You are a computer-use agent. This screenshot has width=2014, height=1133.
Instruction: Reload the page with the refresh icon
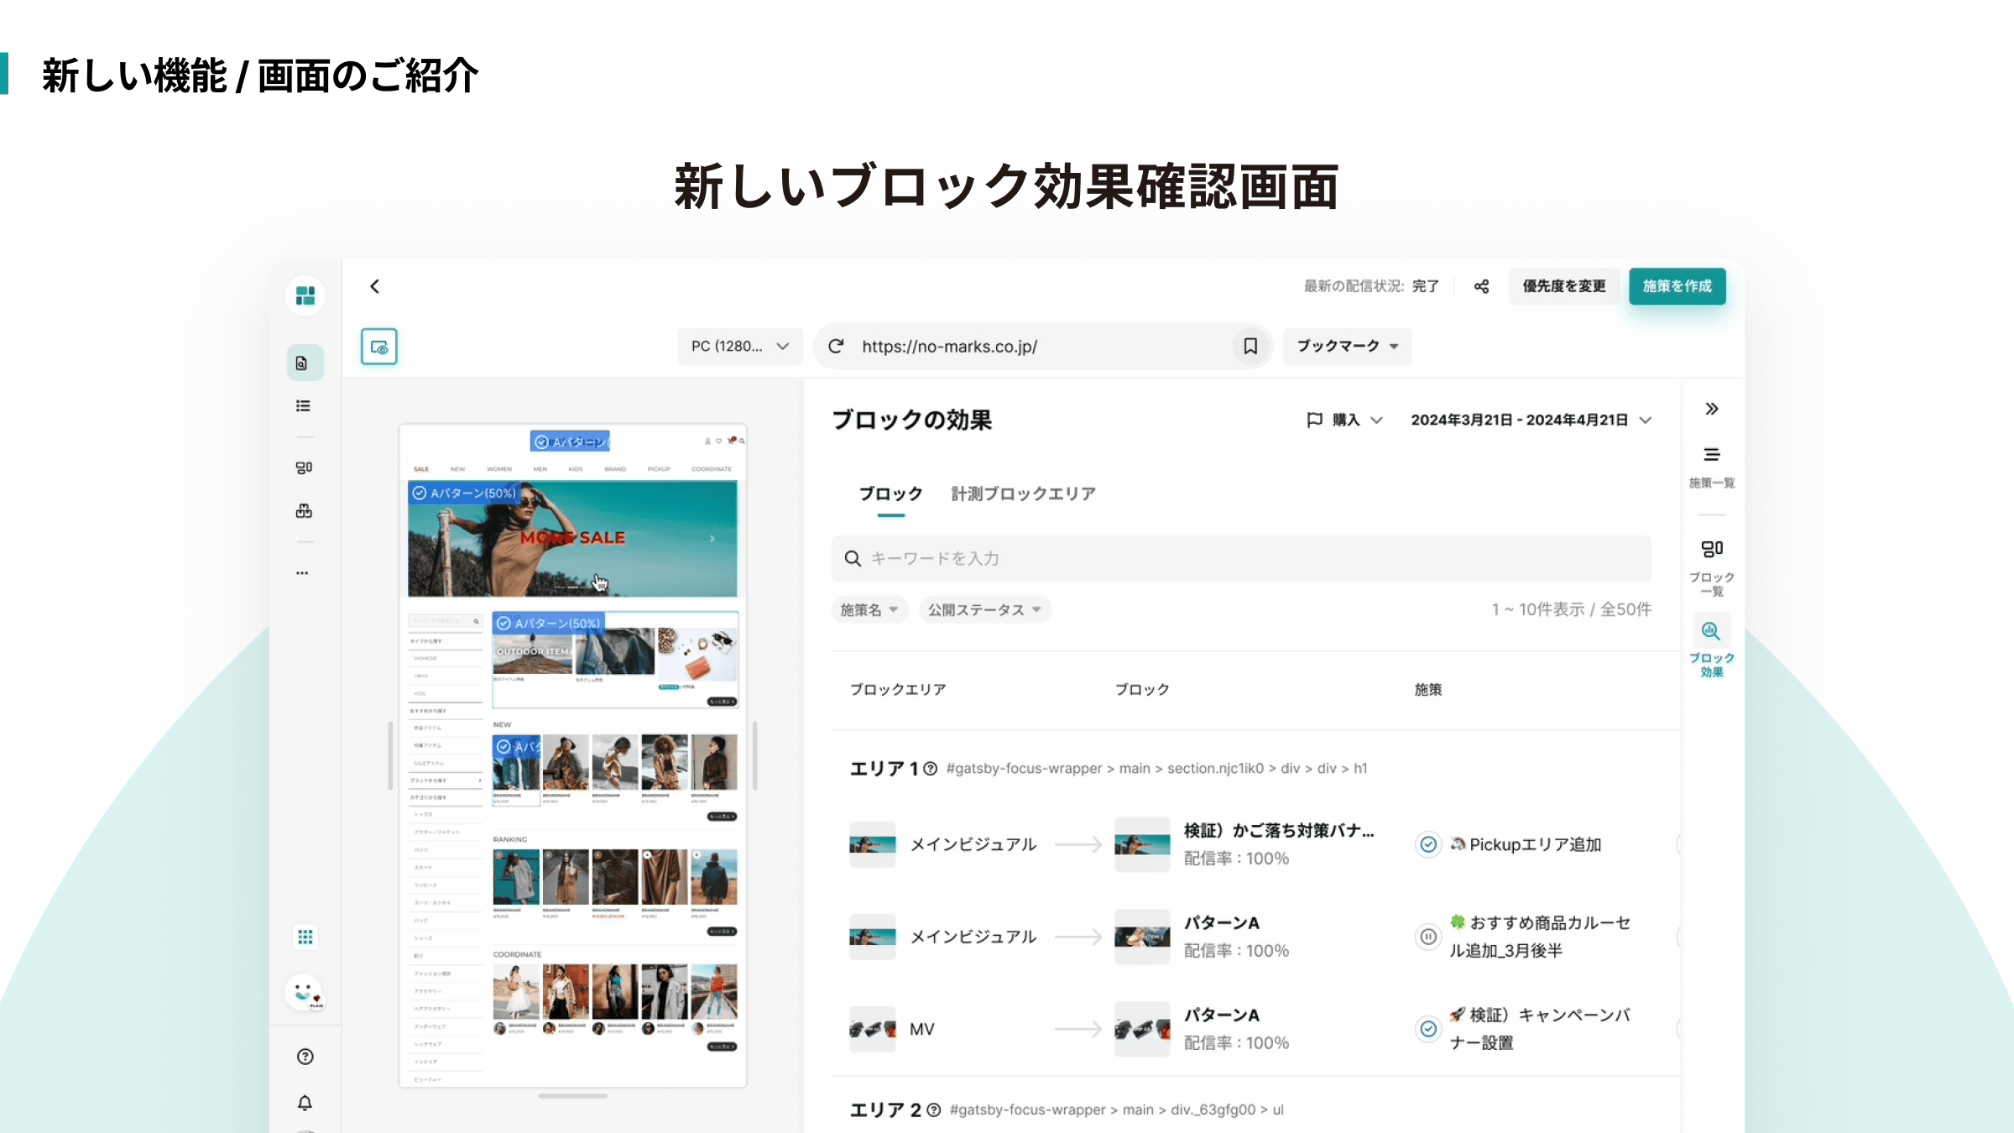[x=836, y=346]
